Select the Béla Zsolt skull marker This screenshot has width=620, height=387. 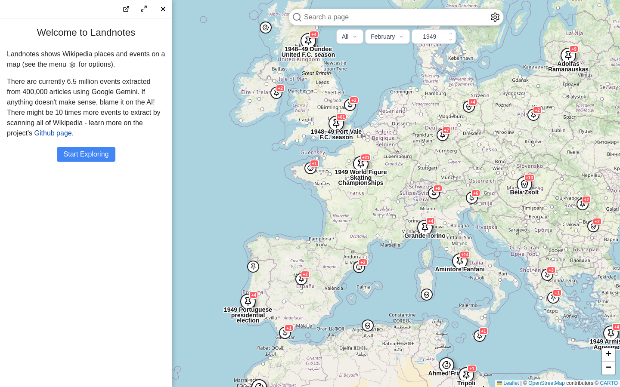coord(524,184)
